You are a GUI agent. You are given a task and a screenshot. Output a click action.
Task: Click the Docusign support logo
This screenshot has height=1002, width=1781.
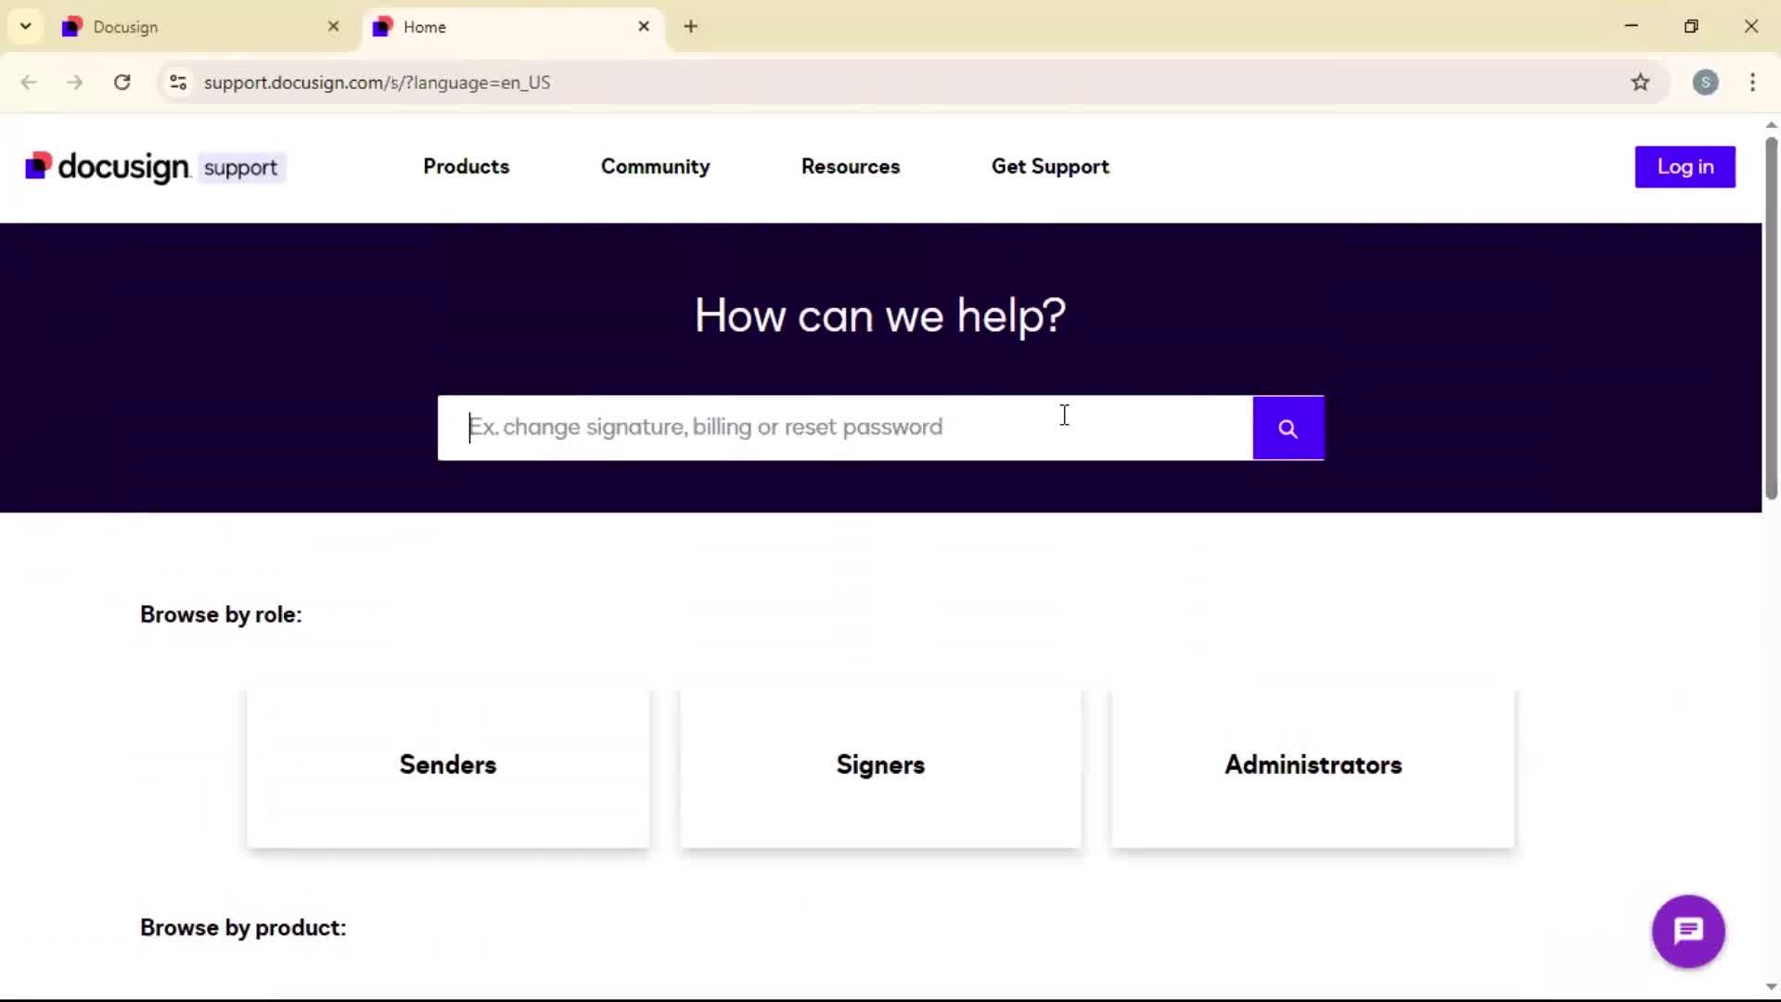tap(155, 167)
